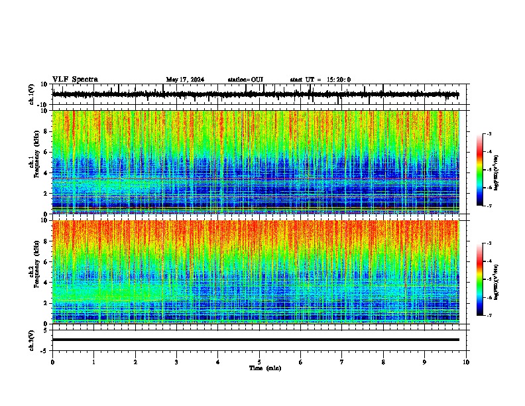Click the ch.2 frequency tick label '6'

click(46, 262)
